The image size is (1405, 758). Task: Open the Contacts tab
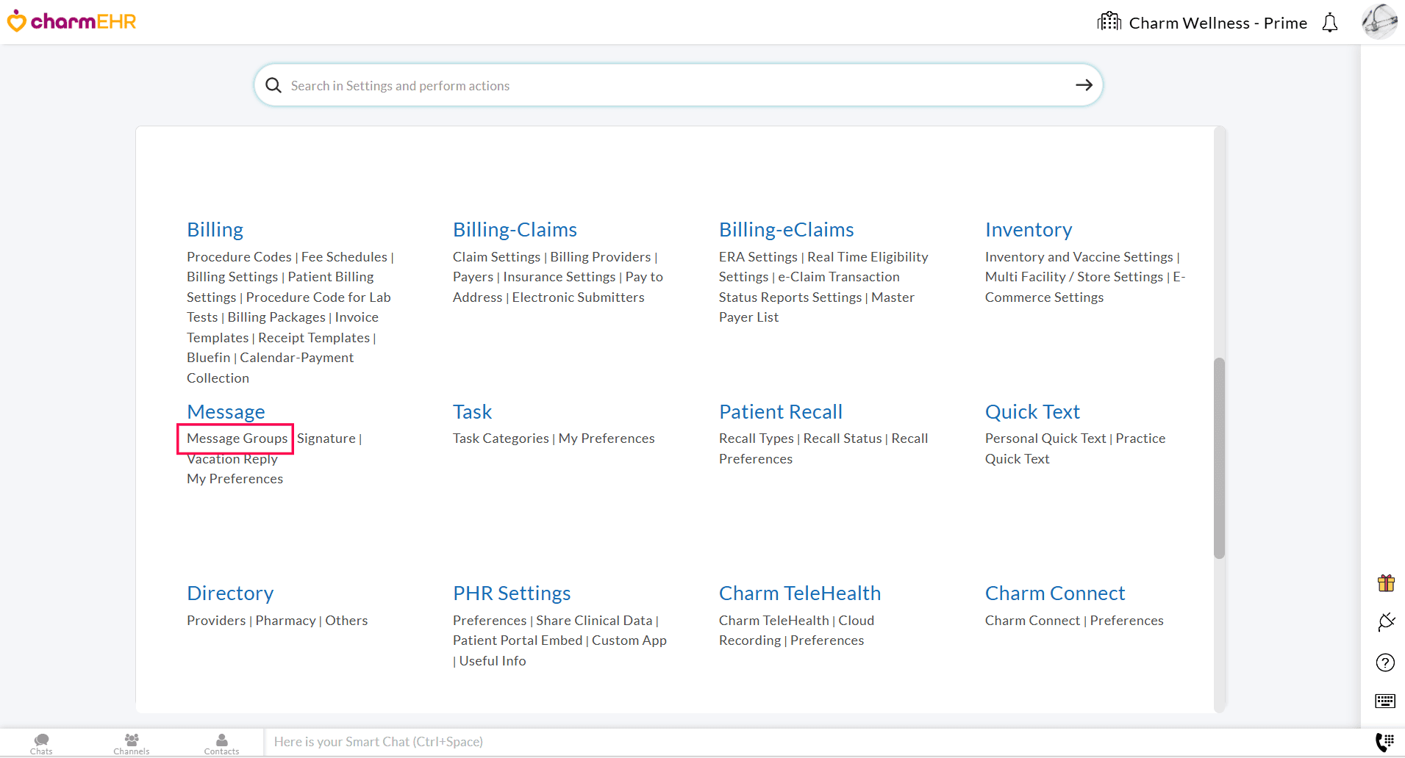pyautogui.click(x=221, y=743)
